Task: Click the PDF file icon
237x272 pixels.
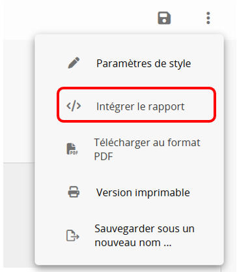Action: [x=72, y=149]
